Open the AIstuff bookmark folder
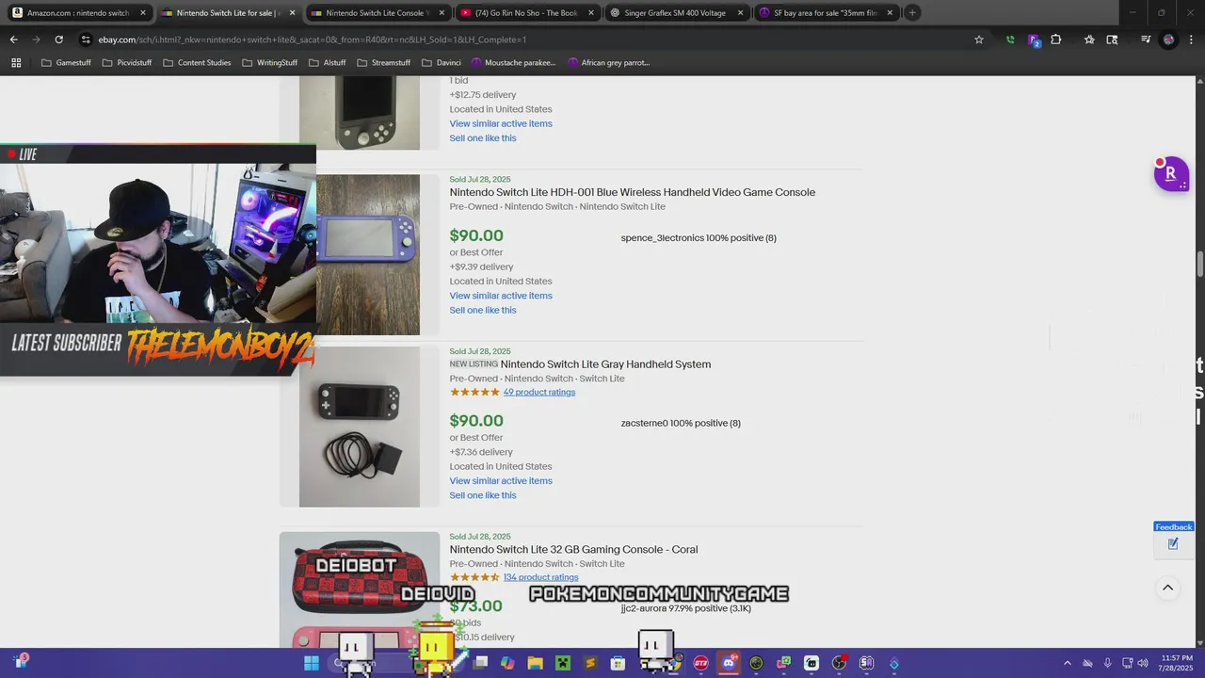Image resolution: width=1205 pixels, height=678 pixels. point(328,63)
